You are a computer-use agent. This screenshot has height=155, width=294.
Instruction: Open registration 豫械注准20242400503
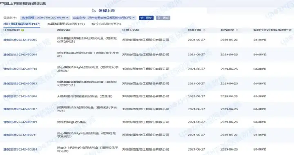(20, 83)
